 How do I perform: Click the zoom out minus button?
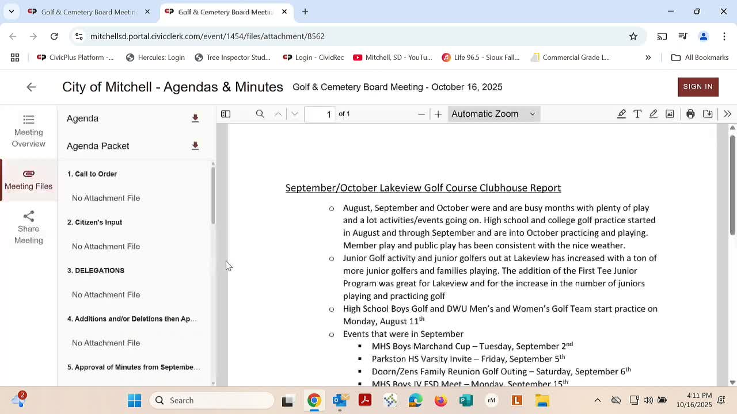tap(421, 114)
